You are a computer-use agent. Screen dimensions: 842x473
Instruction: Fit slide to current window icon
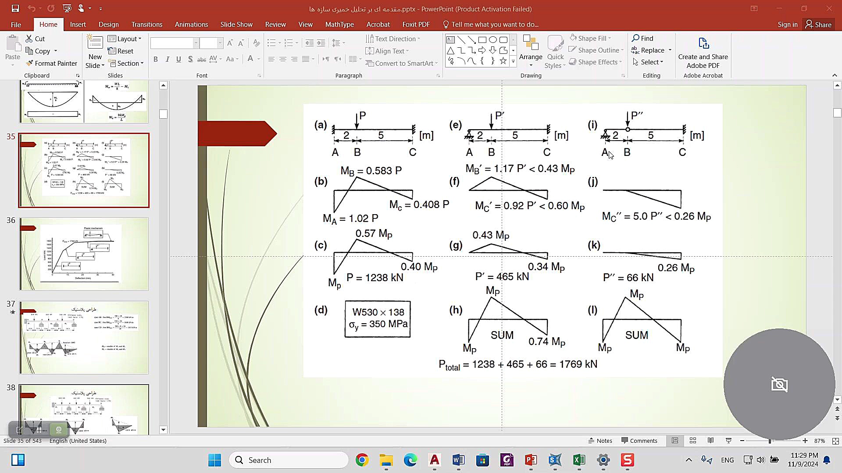pos(835,441)
